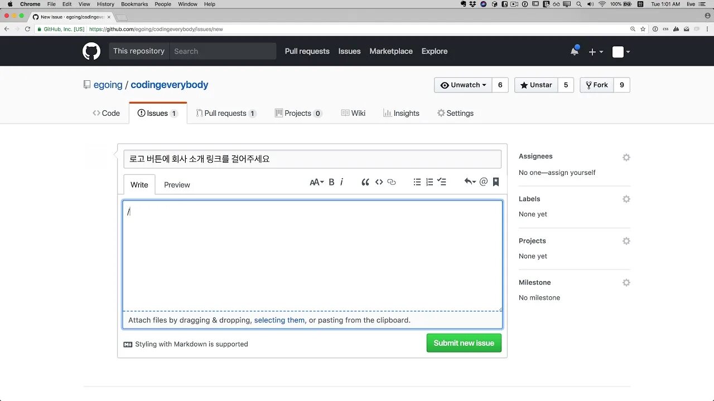Insert a link via toolbar

(x=392, y=182)
